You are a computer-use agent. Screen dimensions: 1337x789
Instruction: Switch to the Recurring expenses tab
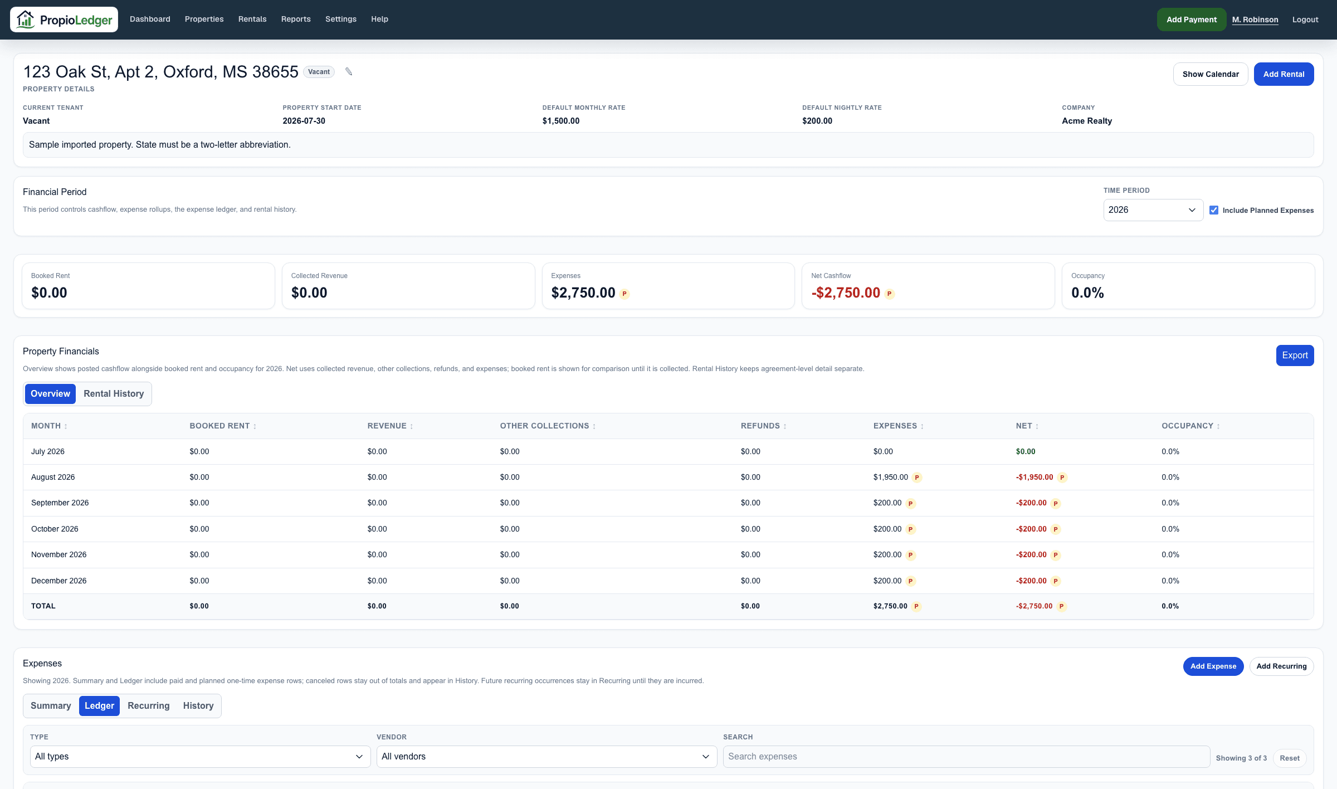(148, 706)
